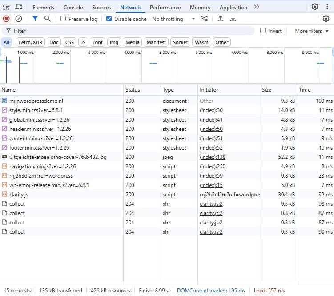Open initiator link (index):30
The width and height of the screenshot is (334, 296).
coord(211,110)
